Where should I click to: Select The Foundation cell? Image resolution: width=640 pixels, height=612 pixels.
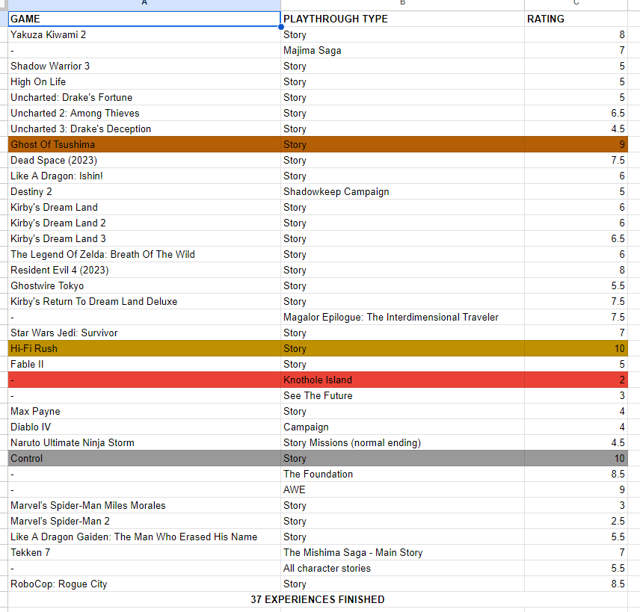click(x=402, y=475)
